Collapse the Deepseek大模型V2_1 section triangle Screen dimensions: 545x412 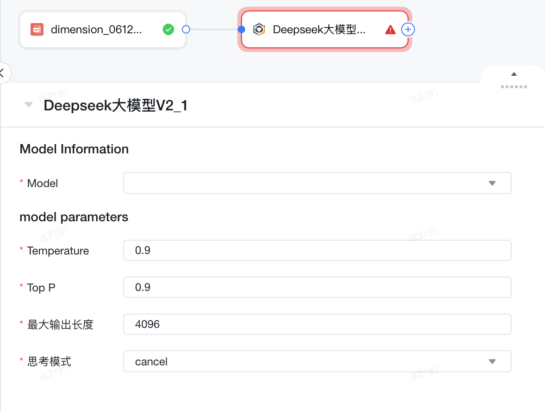29,105
